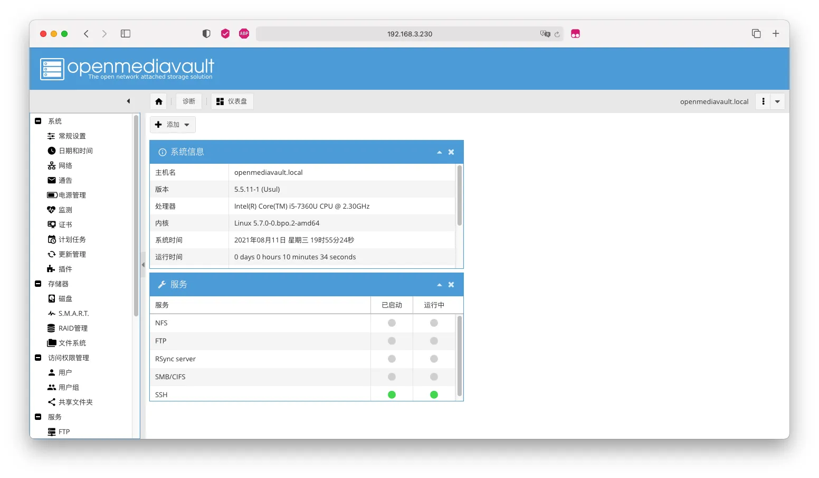Click the pink extension icon right of address bar

coord(575,34)
